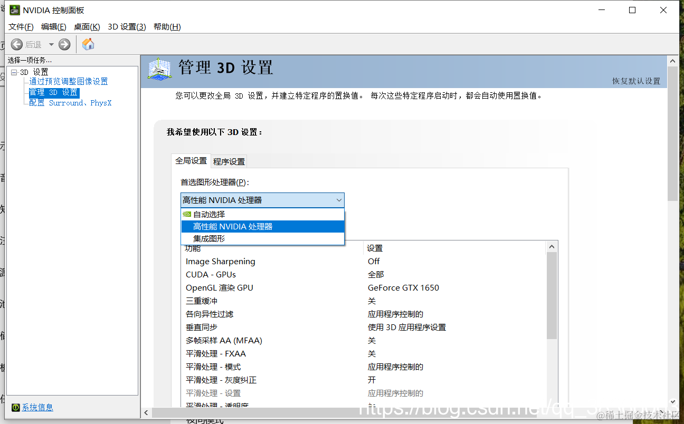Open the home icon in the toolbar

[88, 44]
